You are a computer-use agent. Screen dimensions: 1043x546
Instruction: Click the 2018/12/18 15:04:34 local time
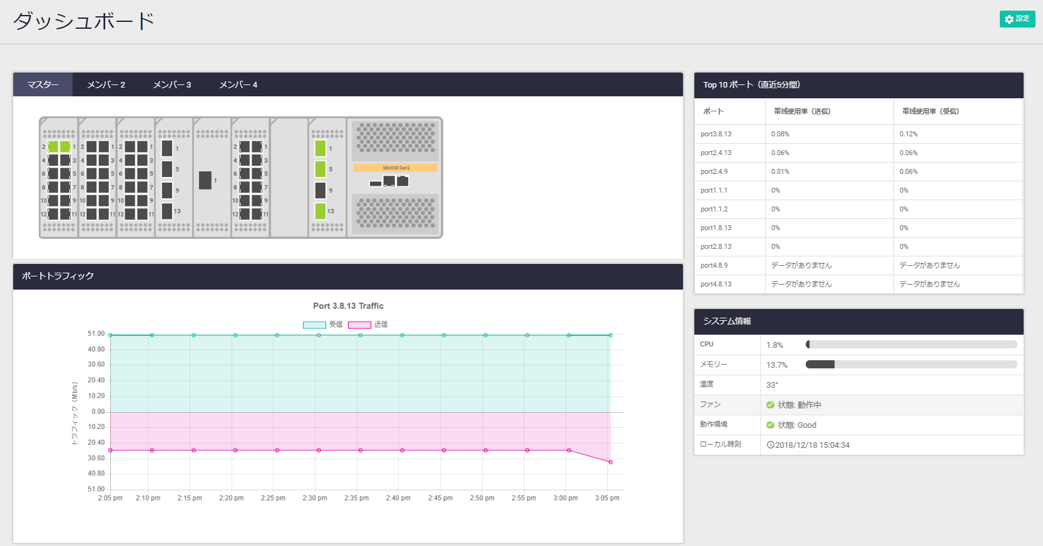click(813, 445)
